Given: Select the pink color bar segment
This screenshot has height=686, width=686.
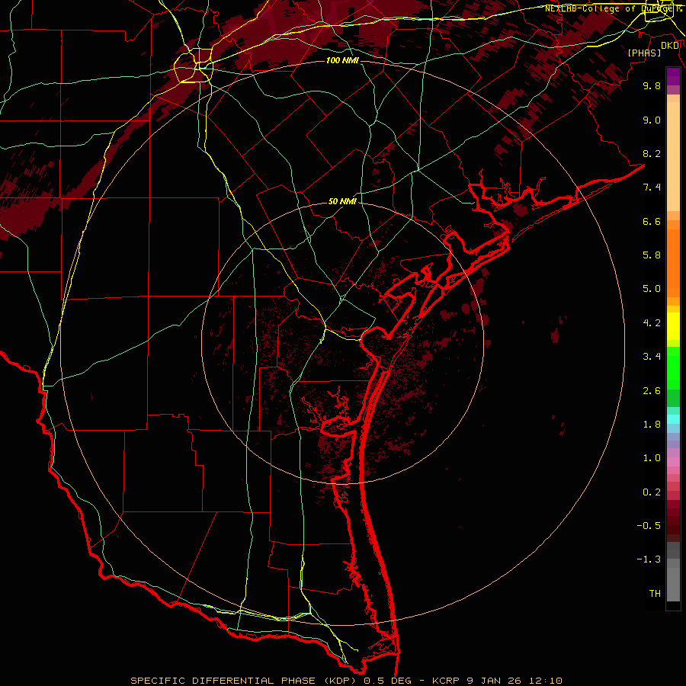Looking at the screenshot, I should click(x=673, y=462).
